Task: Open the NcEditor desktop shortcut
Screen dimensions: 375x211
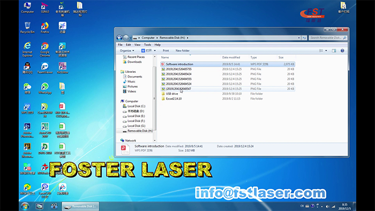Action: [63, 68]
